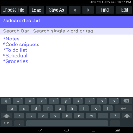
Task: Tap the right shift arrow key
Action: point(127,116)
